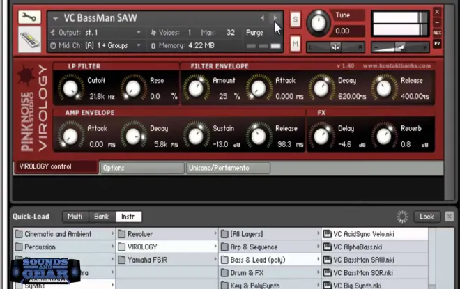Image resolution: width=460 pixels, height=289 pixels.
Task: Turn the Amp Envelope Decay knob
Action: coord(133,136)
